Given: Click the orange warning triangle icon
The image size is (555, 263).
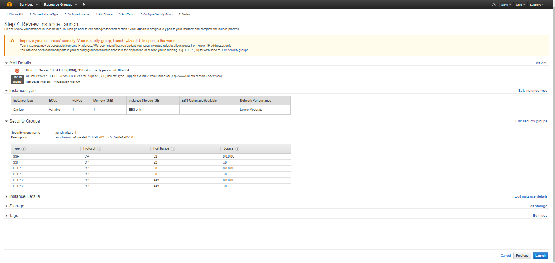Looking at the screenshot, I should [x=13, y=41].
